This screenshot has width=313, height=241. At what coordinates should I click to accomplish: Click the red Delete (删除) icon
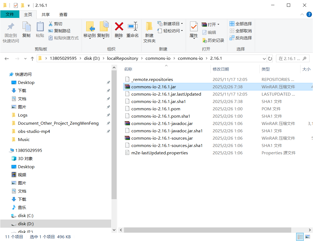119,27
